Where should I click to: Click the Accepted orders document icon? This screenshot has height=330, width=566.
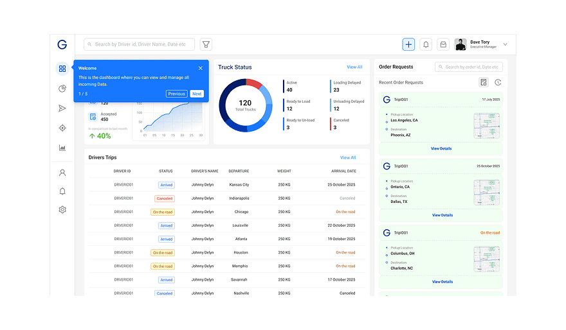coord(93,117)
